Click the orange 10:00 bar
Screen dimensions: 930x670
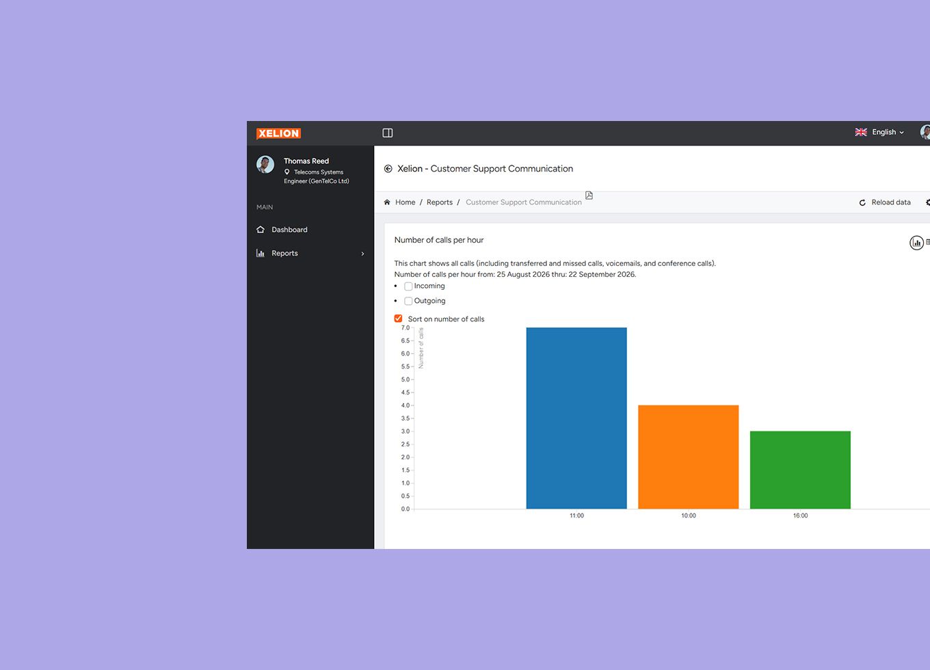[689, 457]
